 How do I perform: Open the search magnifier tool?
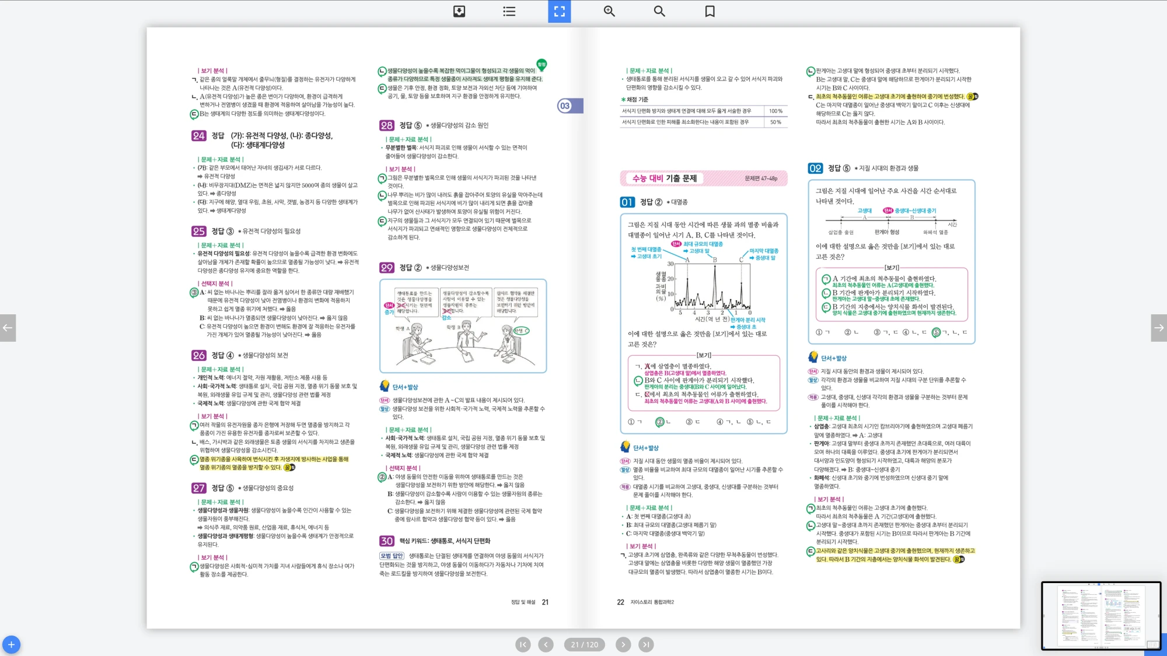pos(659,11)
